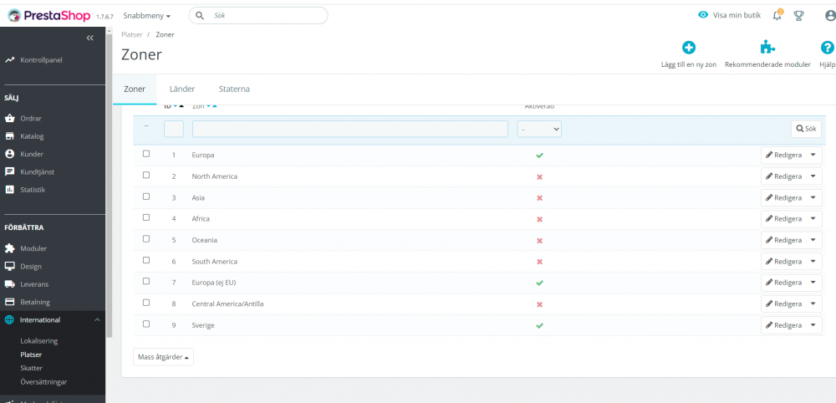Click the plus icon to add a new zone
Viewport: 836px width, 403px height.
tap(689, 48)
